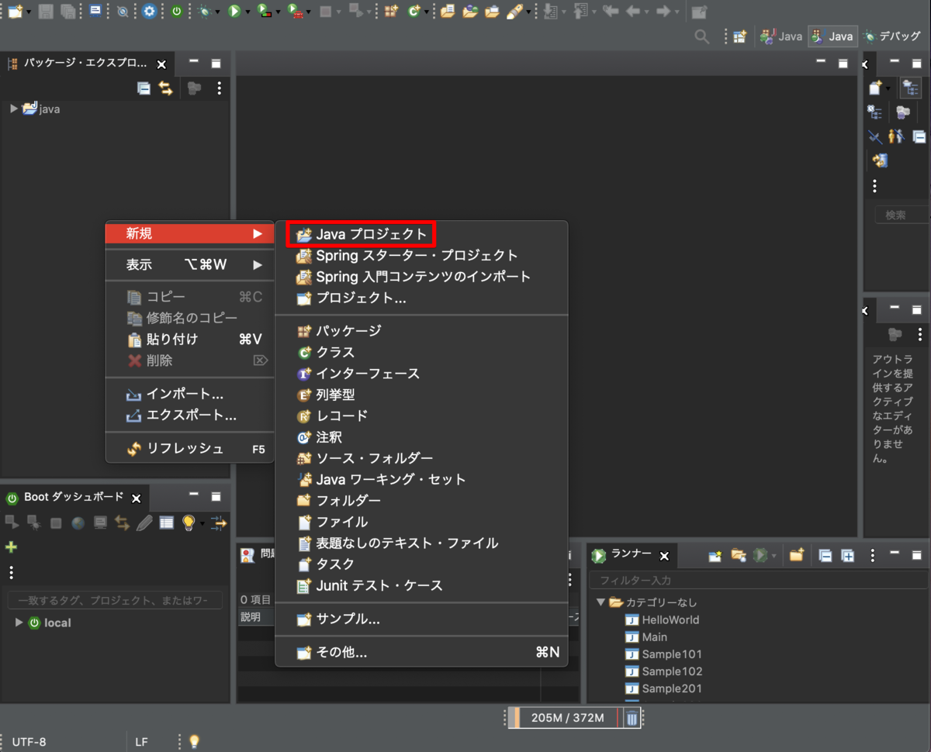Click the lightbulb tip icon in status bar
Viewport: 931px width, 752px height.
click(194, 741)
